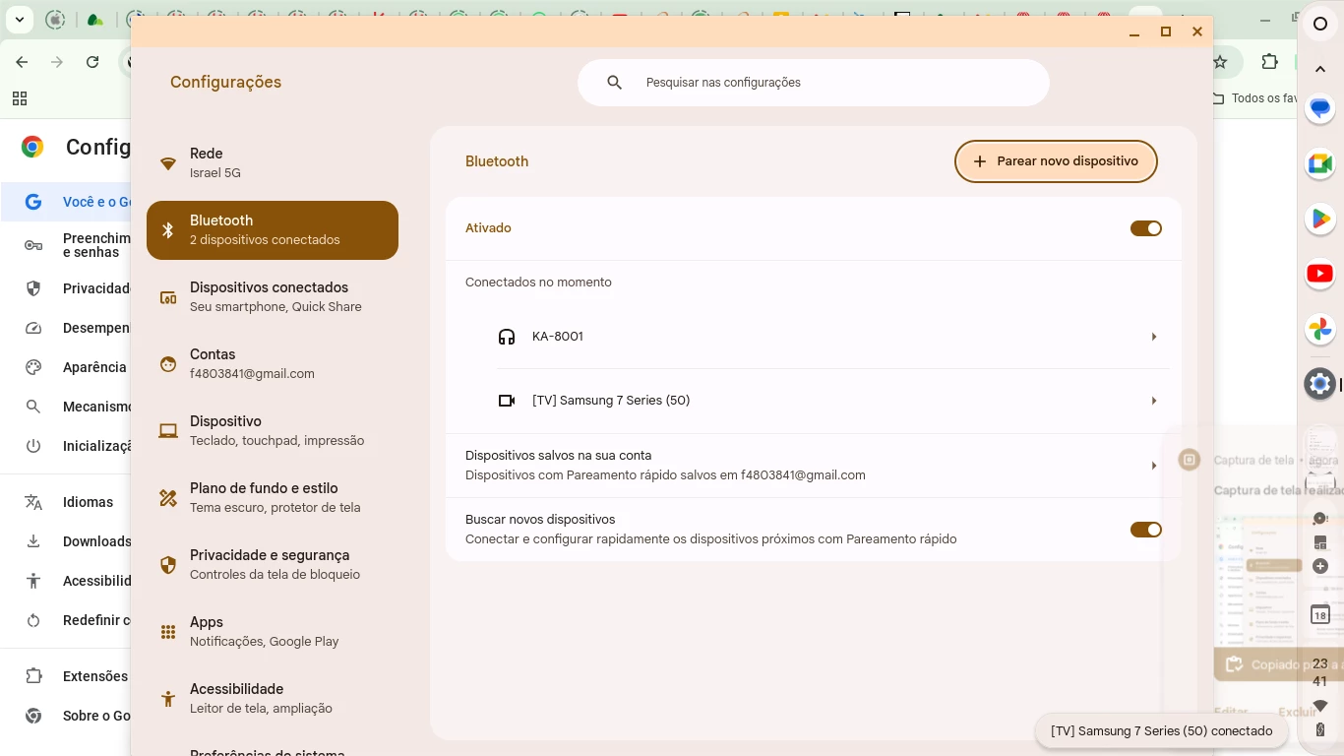
Task: Focus the Pesquisar nas configurações search field
Action: [x=814, y=83]
